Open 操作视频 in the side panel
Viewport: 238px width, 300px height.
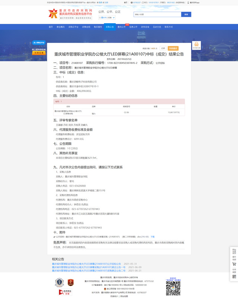234,258
